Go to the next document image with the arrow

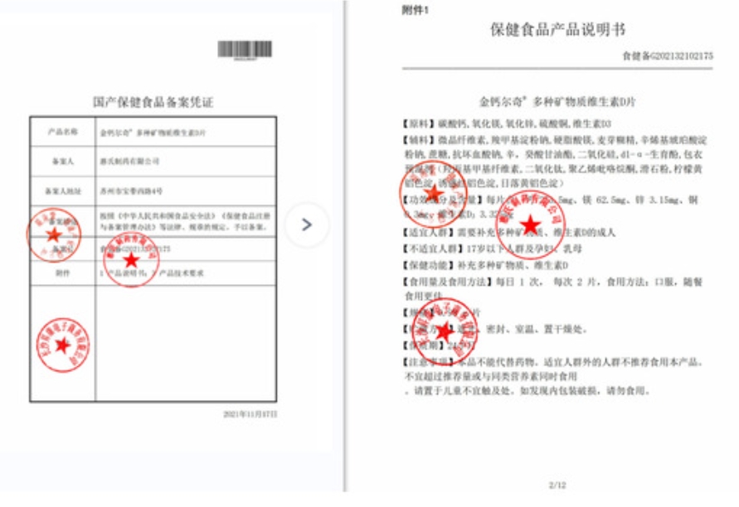coord(306,225)
